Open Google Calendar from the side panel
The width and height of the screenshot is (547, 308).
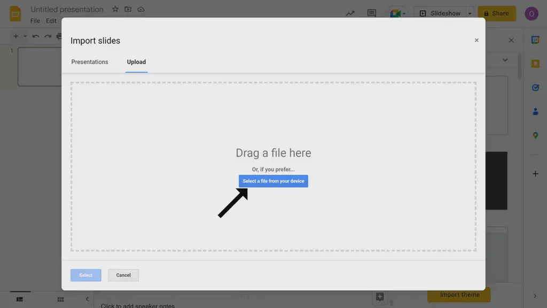click(535, 39)
